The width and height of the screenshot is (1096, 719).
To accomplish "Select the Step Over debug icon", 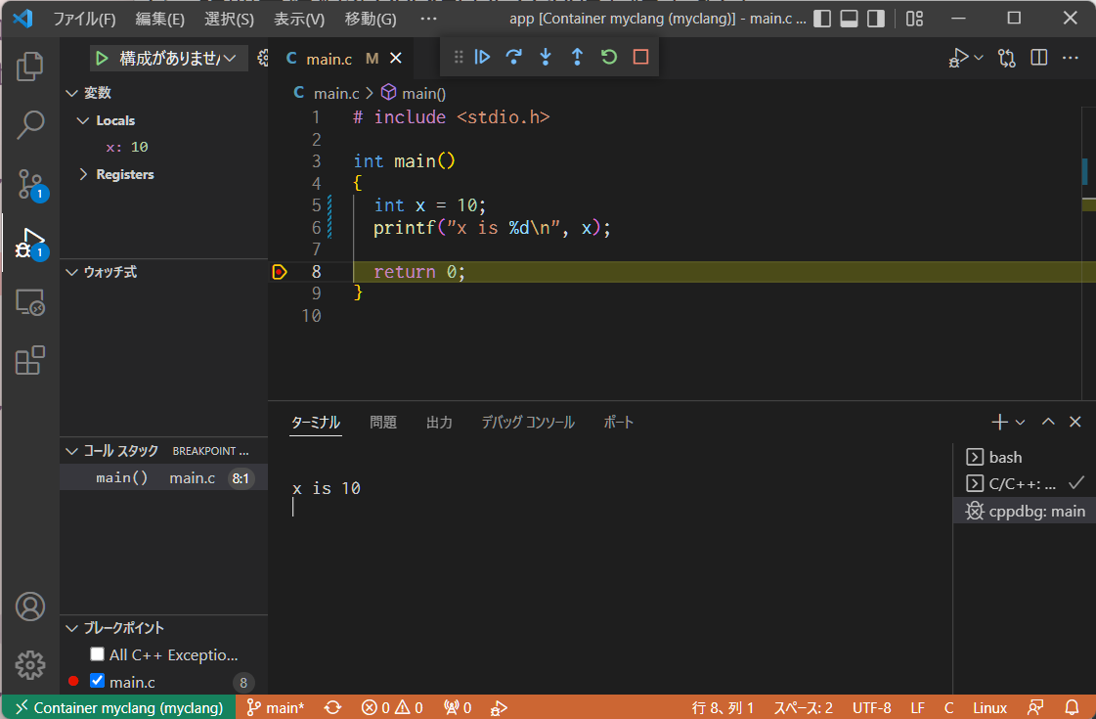I will [x=513, y=57].
